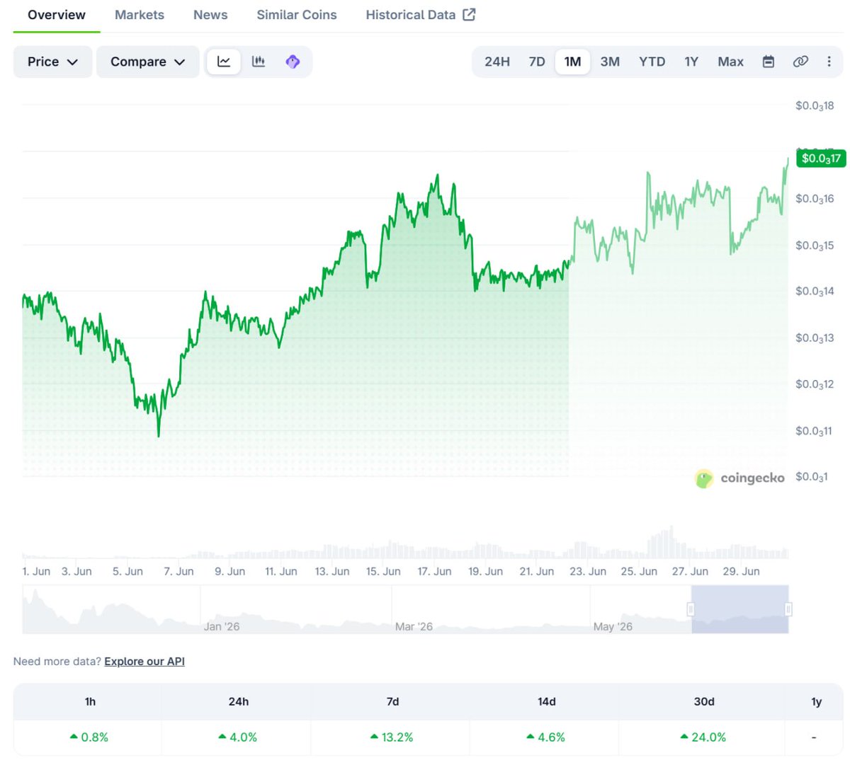850x760 pixels.
Task: Click the 23. Jun date axis label
Action: [x=588, y=572]
